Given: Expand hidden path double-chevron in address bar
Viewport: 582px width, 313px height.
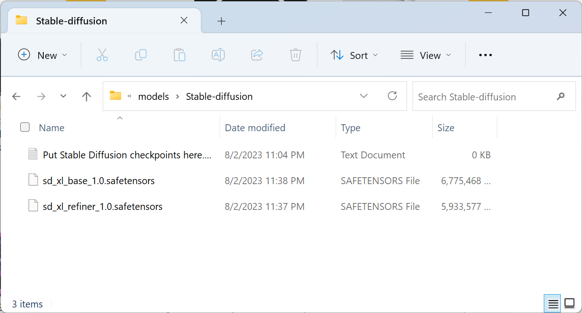Looking at the screenshot, I should (x=129, y=96).
